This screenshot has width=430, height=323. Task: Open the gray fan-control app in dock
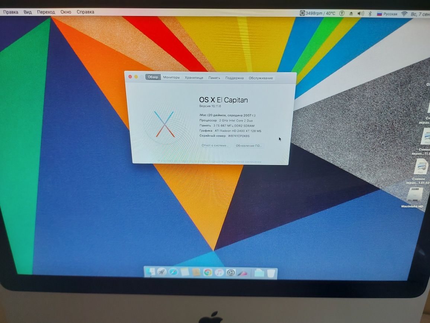[231, 273]
